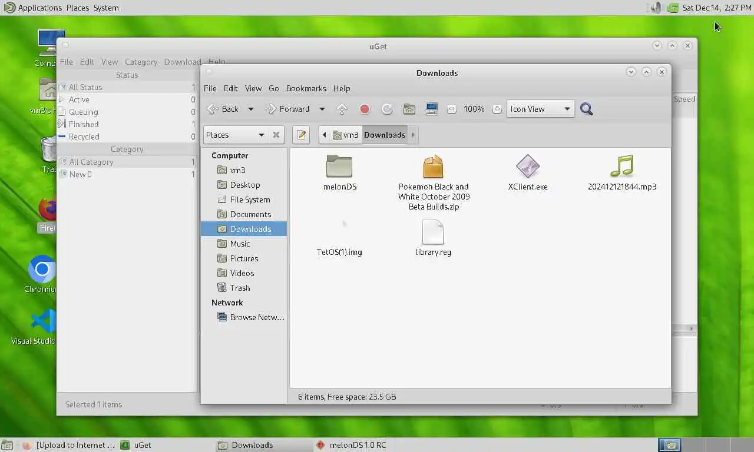Viewport: 754px width, 452px height.
Task: Open Visual Studio Code desktop icon
Action: click(x=35, y=327)
